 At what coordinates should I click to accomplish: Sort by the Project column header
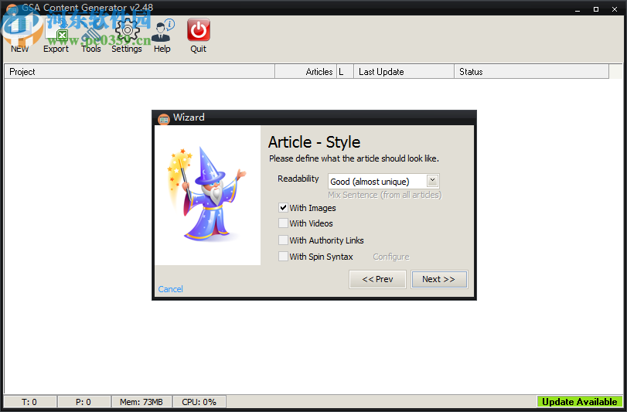(x=140, y=72)
